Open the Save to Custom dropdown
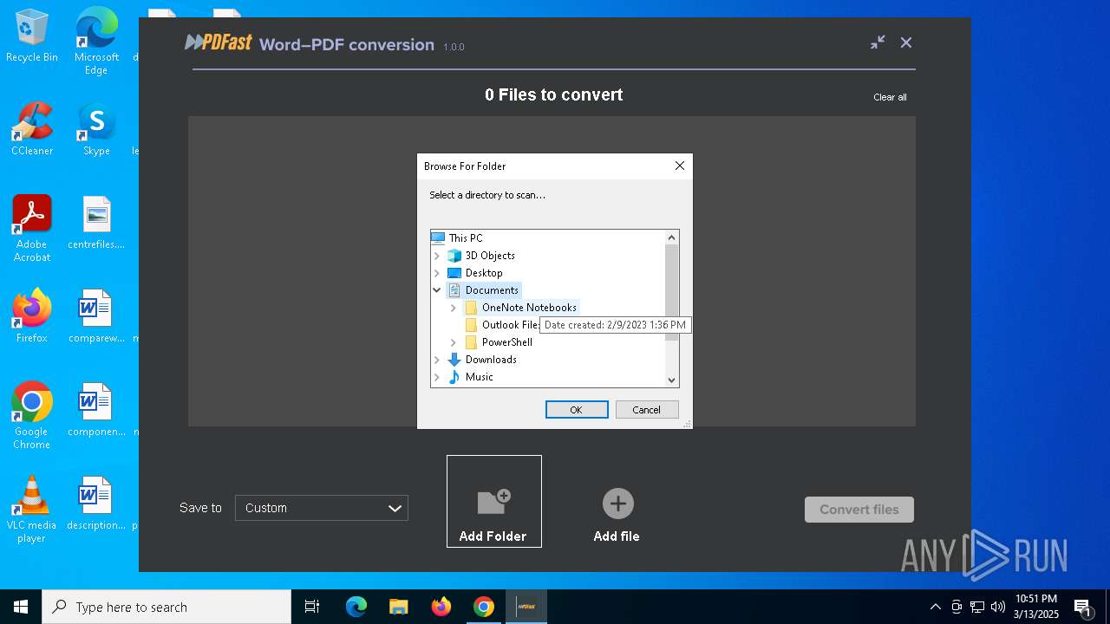 coord(322,508)
